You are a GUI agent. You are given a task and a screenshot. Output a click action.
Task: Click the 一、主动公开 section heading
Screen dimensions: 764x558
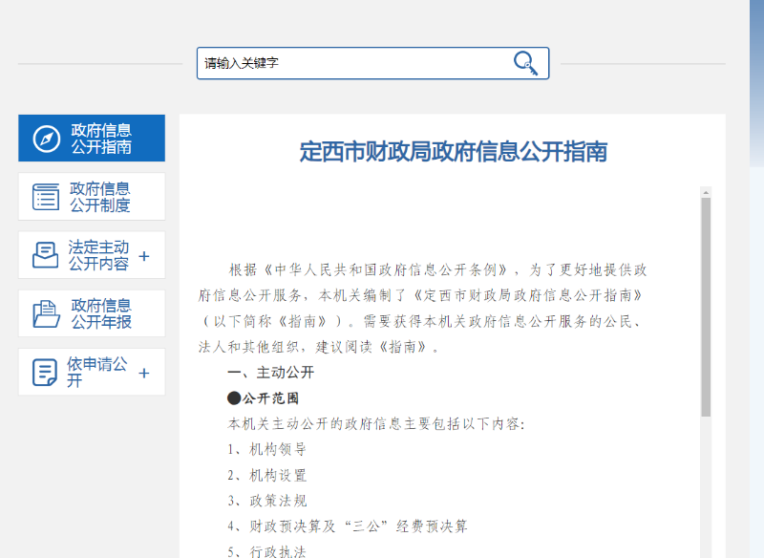coord(270,373)
